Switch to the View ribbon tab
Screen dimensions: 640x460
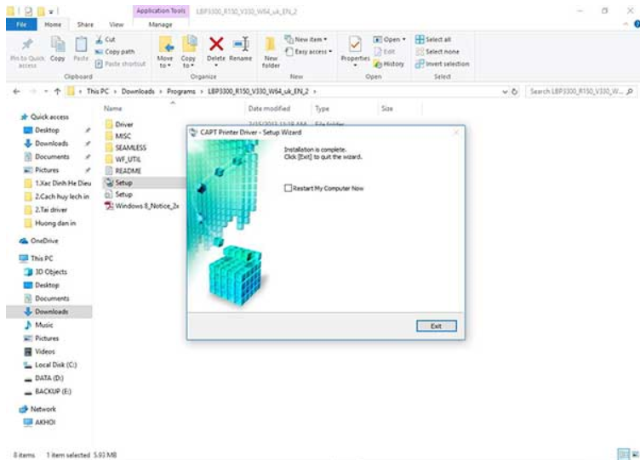click(117, 25)
